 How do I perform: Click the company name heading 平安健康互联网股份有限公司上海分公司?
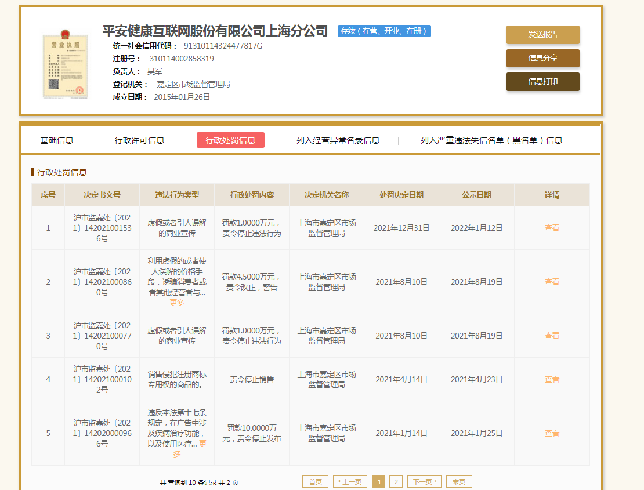(215, 31)
